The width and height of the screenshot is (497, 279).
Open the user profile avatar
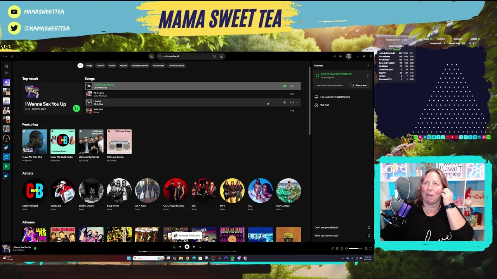(x=349, y=56)
